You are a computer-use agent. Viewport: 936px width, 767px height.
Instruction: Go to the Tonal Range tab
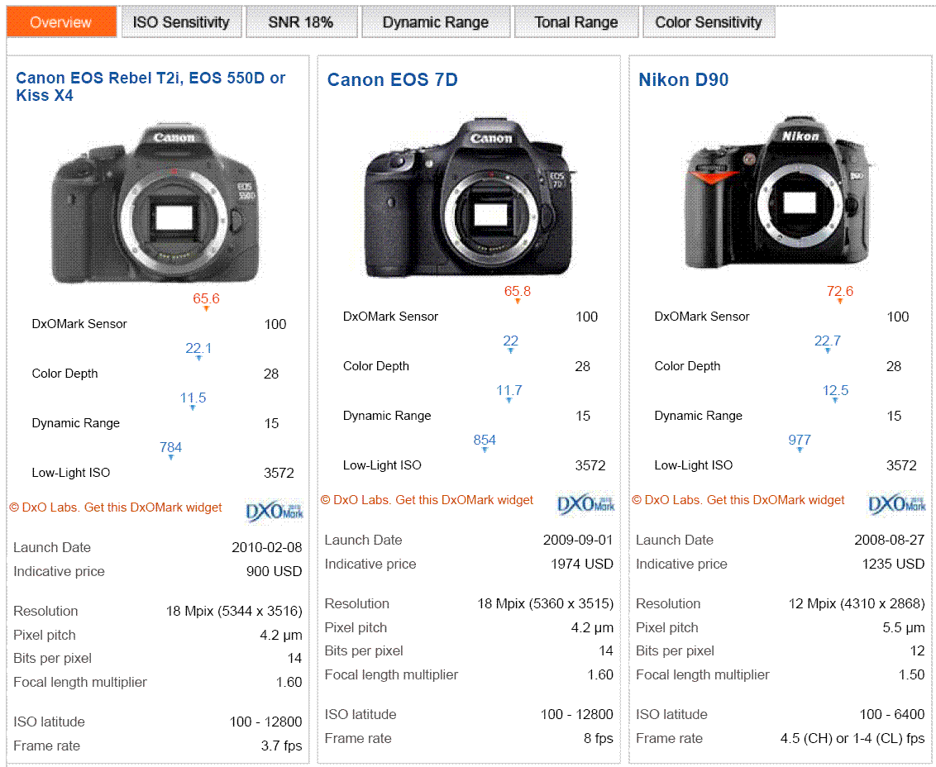click(x=575, y=22)
